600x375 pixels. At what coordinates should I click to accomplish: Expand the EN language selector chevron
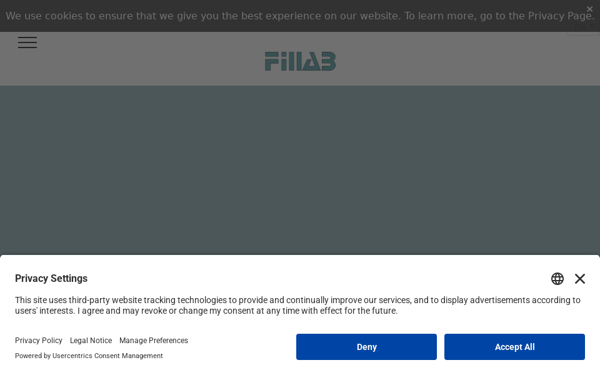coord(591,26)
